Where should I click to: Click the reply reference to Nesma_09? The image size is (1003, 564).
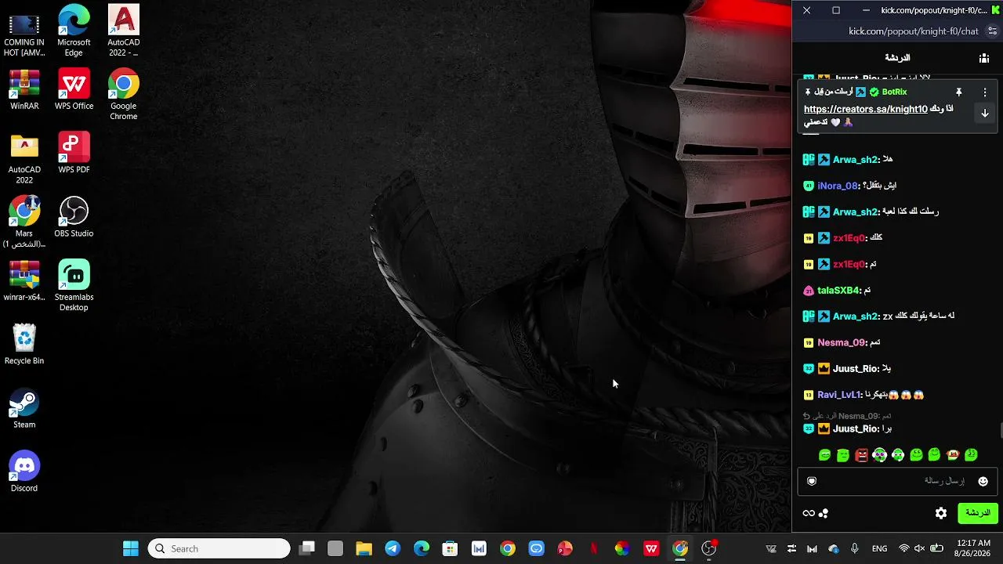[x=847, y=416]
